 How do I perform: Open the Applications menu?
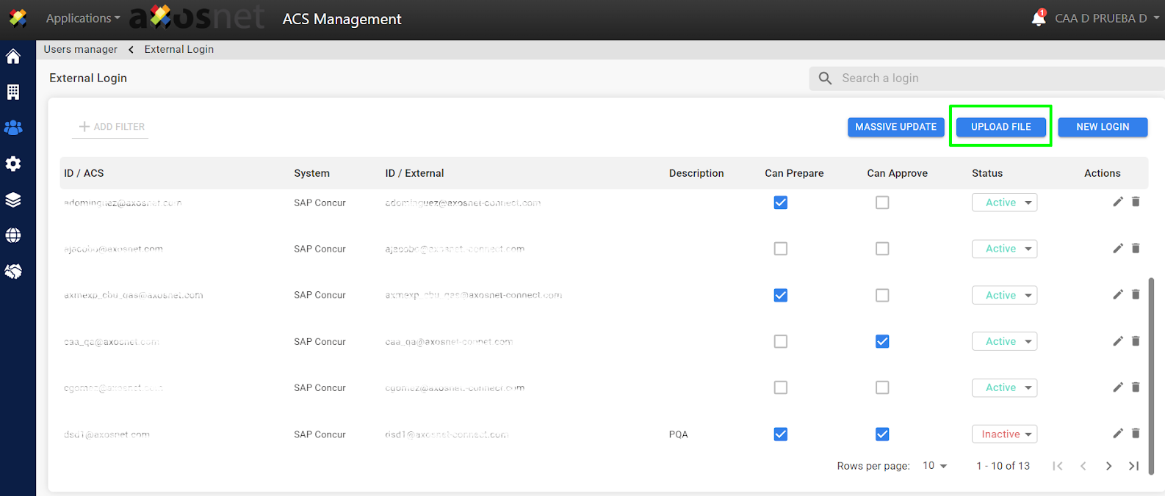(82, 18)
